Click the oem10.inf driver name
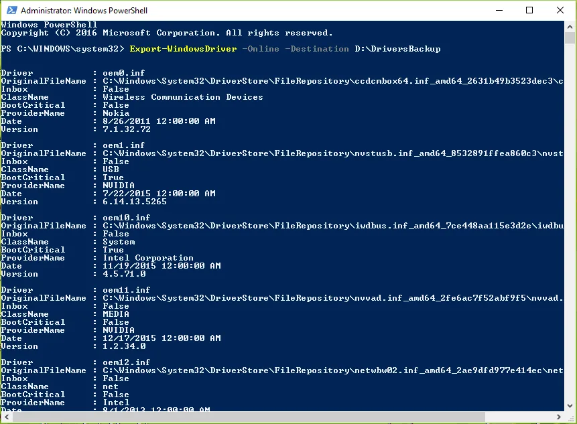The width and height of the screenshot is (577, 424). 126,218
